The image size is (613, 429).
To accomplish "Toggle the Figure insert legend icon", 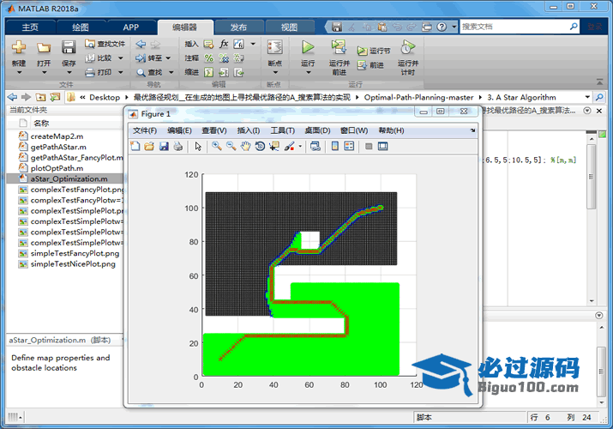I will pyautogui.click(x=349, y=146).
